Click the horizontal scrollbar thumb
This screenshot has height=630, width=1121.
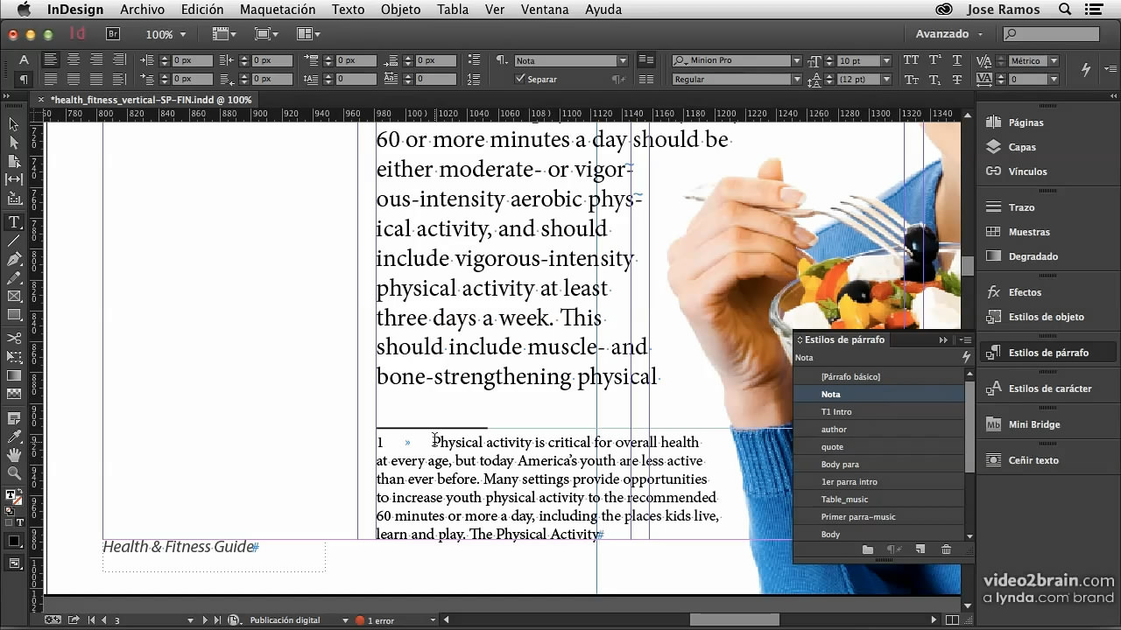click(x=734, y=620)
